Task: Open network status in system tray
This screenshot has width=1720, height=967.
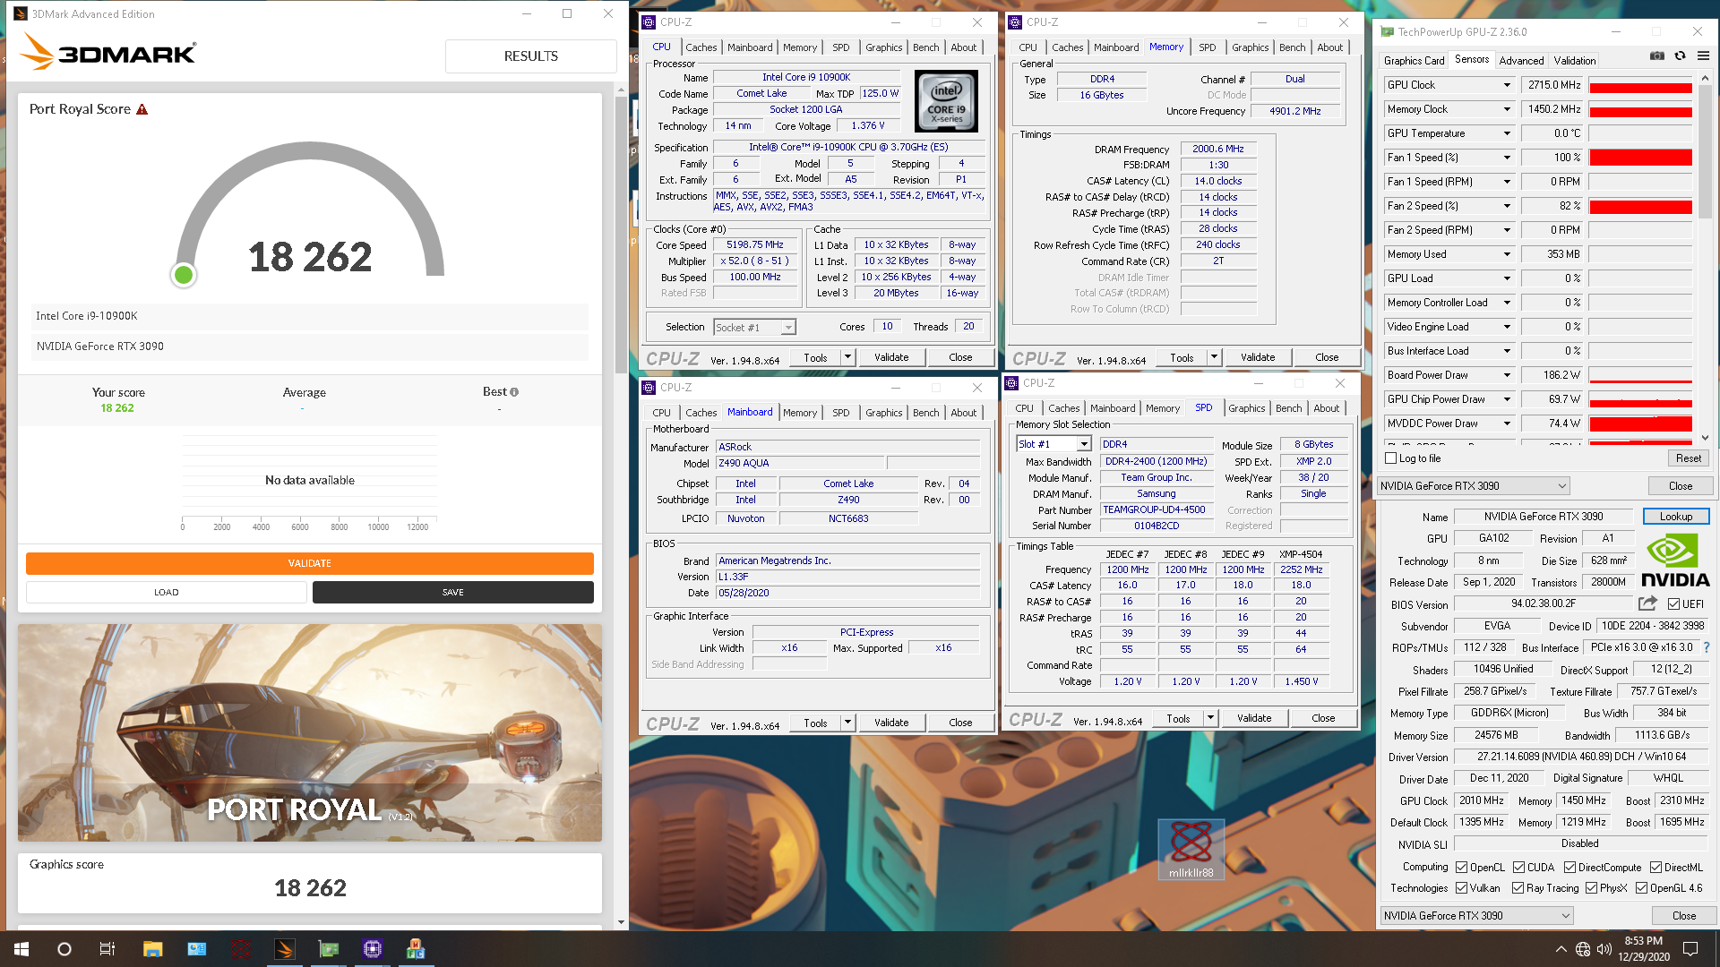Action: pyautogui.click(x=1583, y=949)
